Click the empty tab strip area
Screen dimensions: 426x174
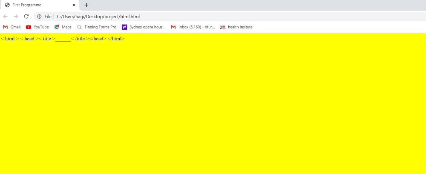(256, 5)
